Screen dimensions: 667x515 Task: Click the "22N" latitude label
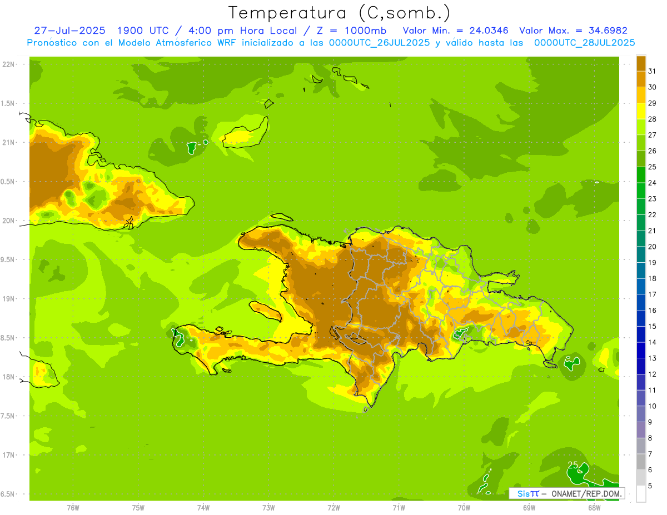pos(8,64)
